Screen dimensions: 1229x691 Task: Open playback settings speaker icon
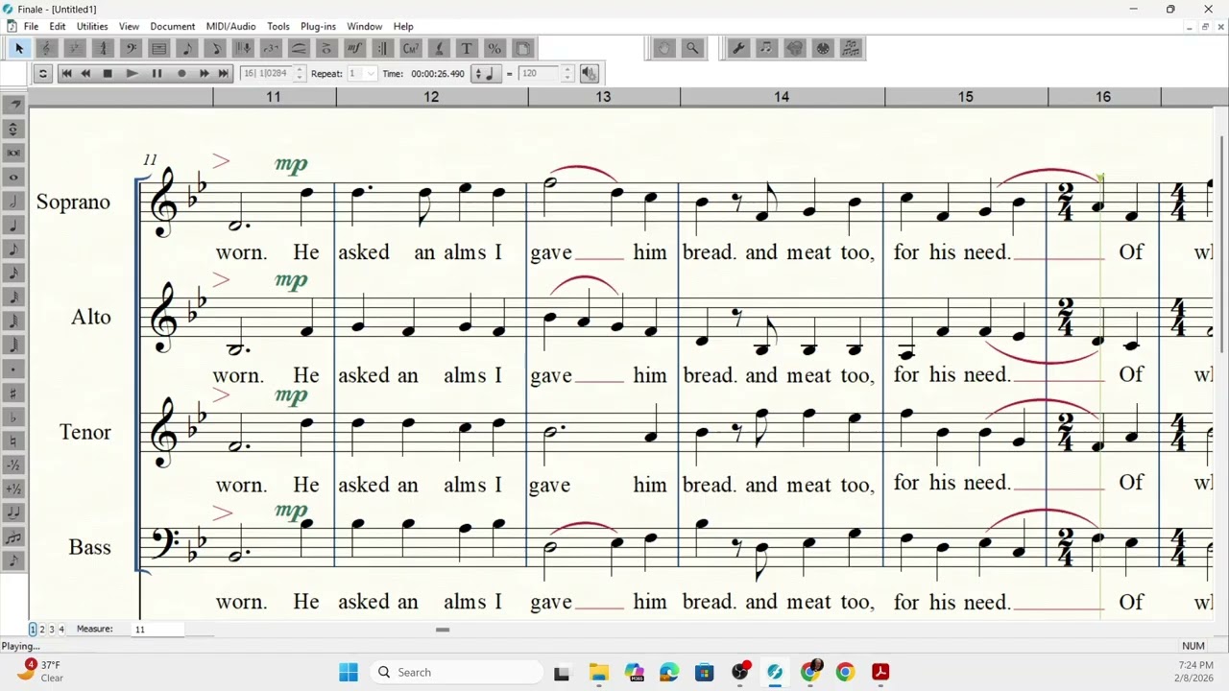click(x=589, y=73)
